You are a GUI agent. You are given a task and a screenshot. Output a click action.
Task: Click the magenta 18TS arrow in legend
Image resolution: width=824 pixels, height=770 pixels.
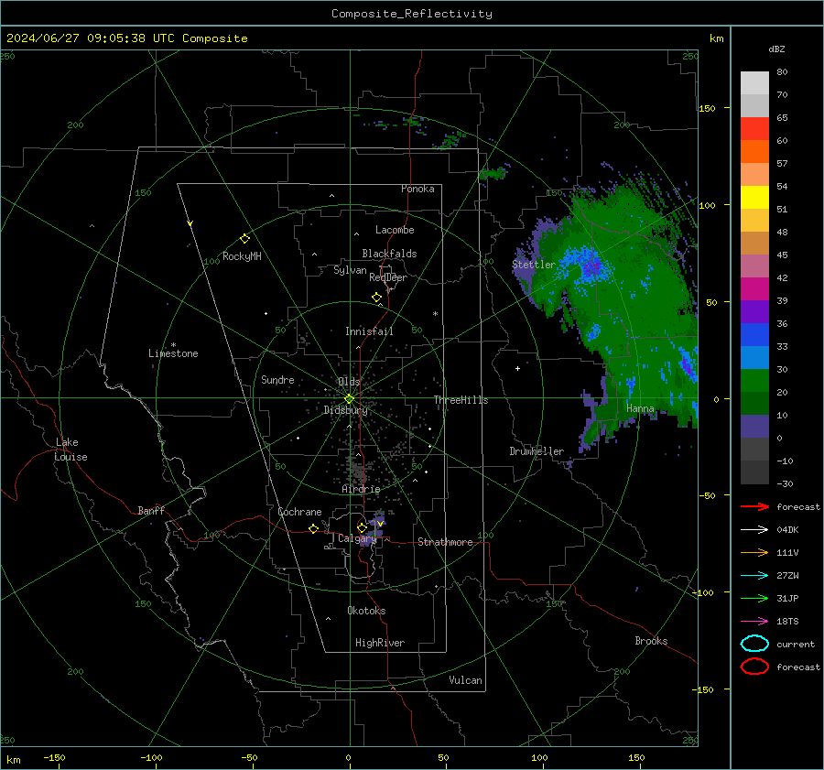pos(754,622)
